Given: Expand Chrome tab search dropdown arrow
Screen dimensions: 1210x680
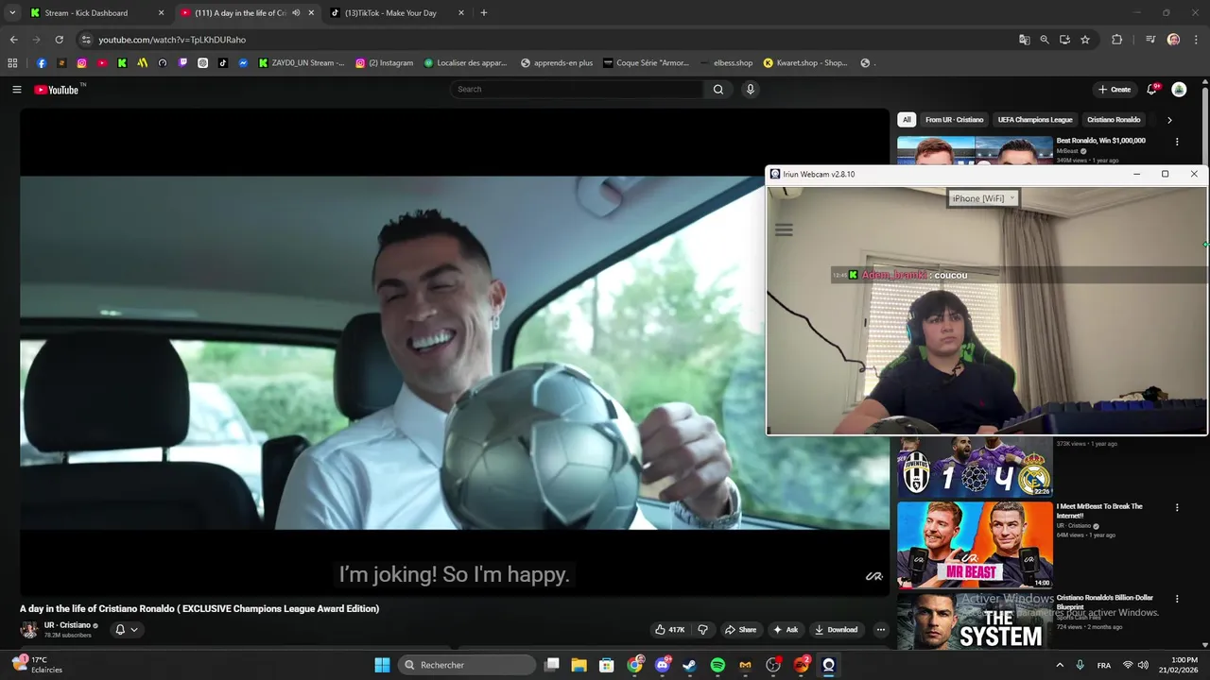Looking at the screenshot, I should [12, 13].
